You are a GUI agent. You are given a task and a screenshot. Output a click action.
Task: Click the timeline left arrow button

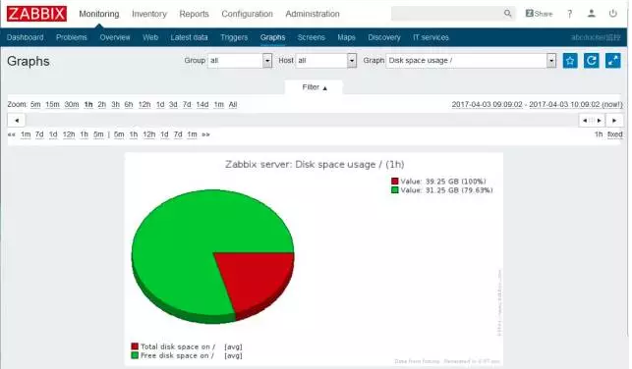[x=17, y=121]
